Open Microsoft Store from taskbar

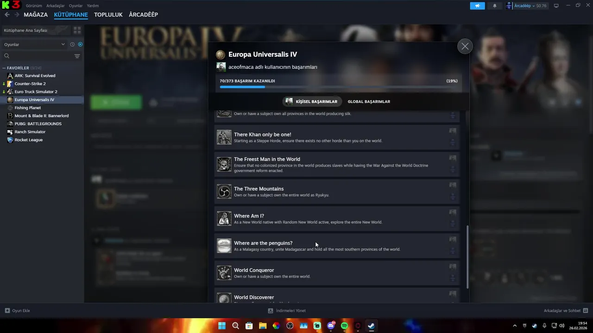pyautogui.click(x=249, y=326)
